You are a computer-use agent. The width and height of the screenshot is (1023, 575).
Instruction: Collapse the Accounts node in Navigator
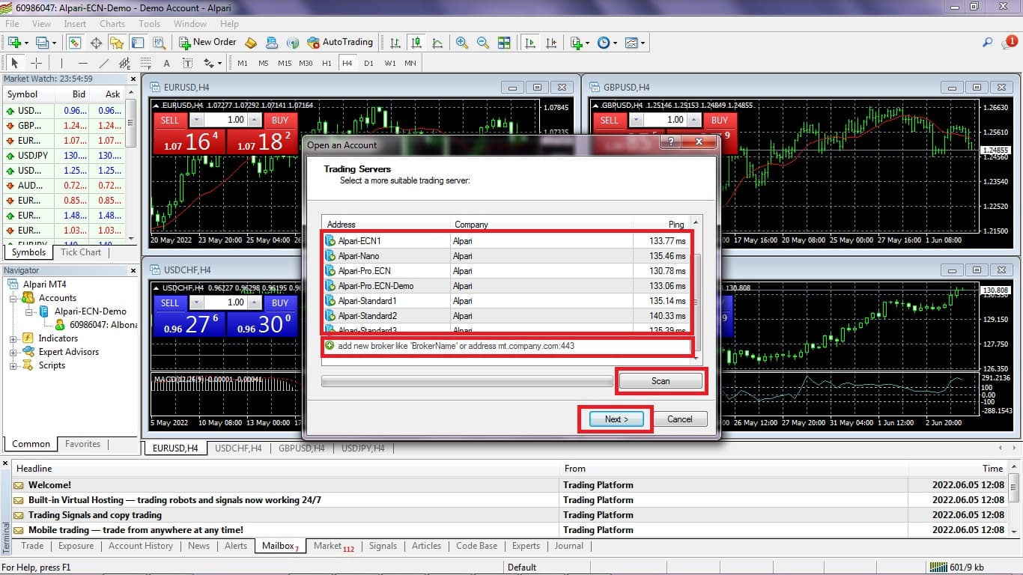point(13,298)
